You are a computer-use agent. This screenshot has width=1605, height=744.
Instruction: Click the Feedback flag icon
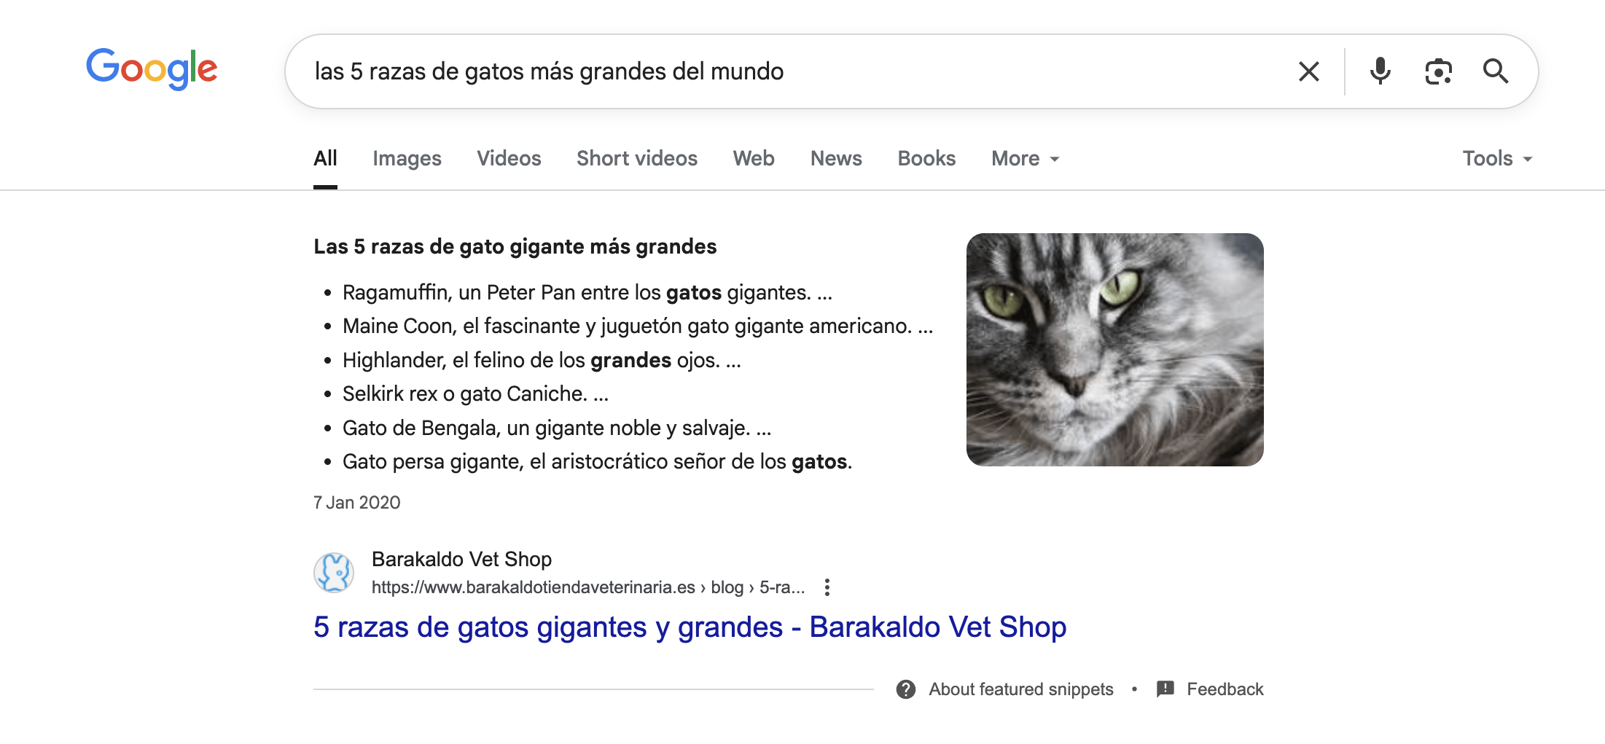pos(1165,689)
